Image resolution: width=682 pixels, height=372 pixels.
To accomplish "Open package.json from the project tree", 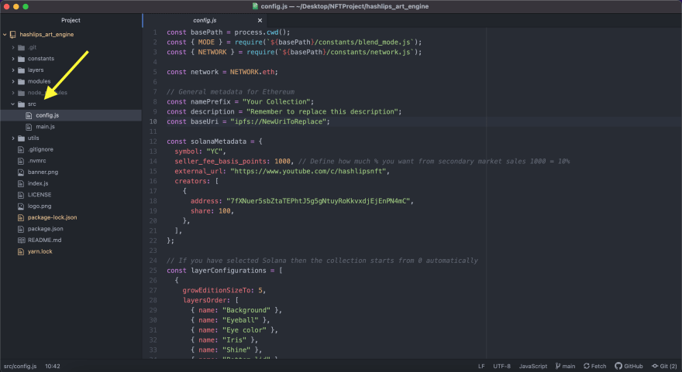I will 45,229.
